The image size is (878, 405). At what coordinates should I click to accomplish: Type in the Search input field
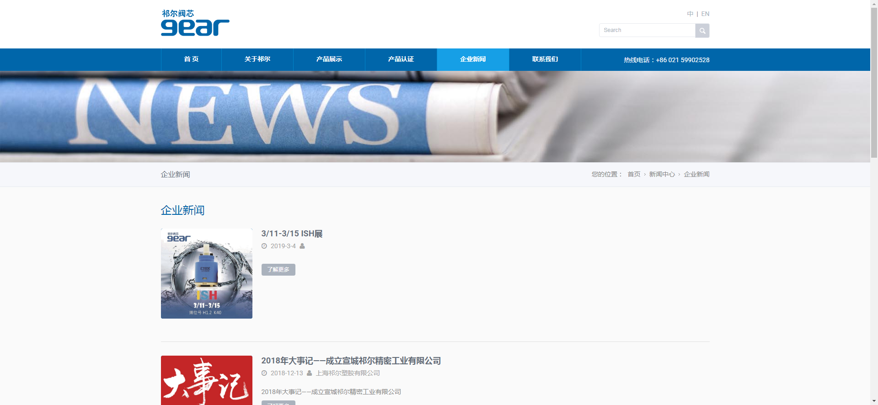click(x=647, y=30)
